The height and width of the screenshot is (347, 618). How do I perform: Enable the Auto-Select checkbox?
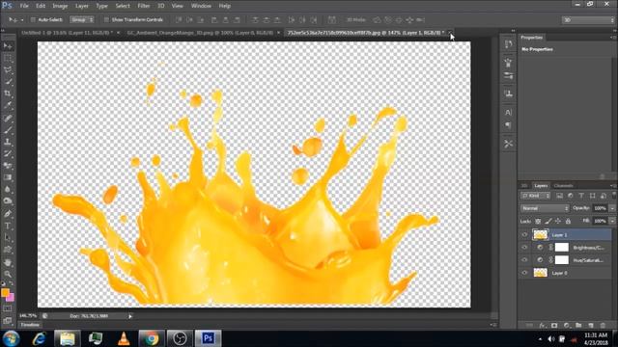point(33,19)
